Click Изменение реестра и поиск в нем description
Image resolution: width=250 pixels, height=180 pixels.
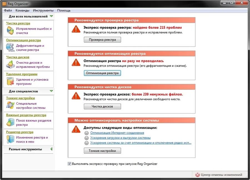tap(32, 140)
